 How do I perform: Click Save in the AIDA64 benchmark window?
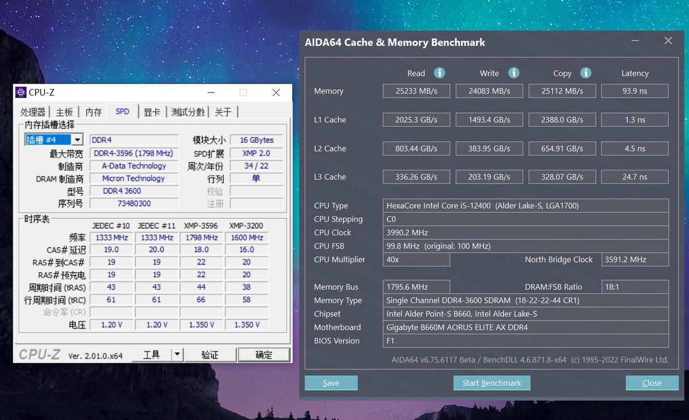click(x=331, y=383)
